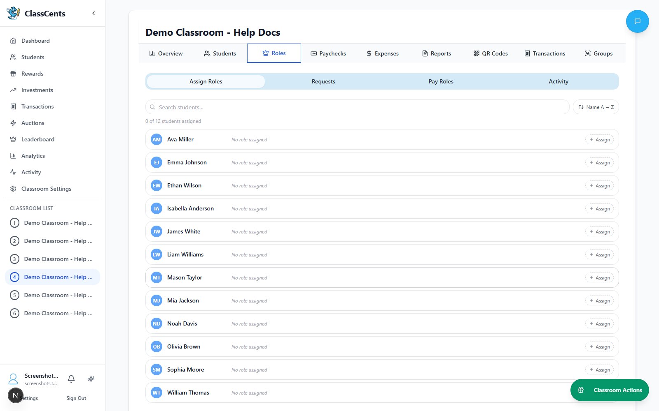Assign a role to Mason Taylor
Screen dimensions: 659x411
click(599, 278)
